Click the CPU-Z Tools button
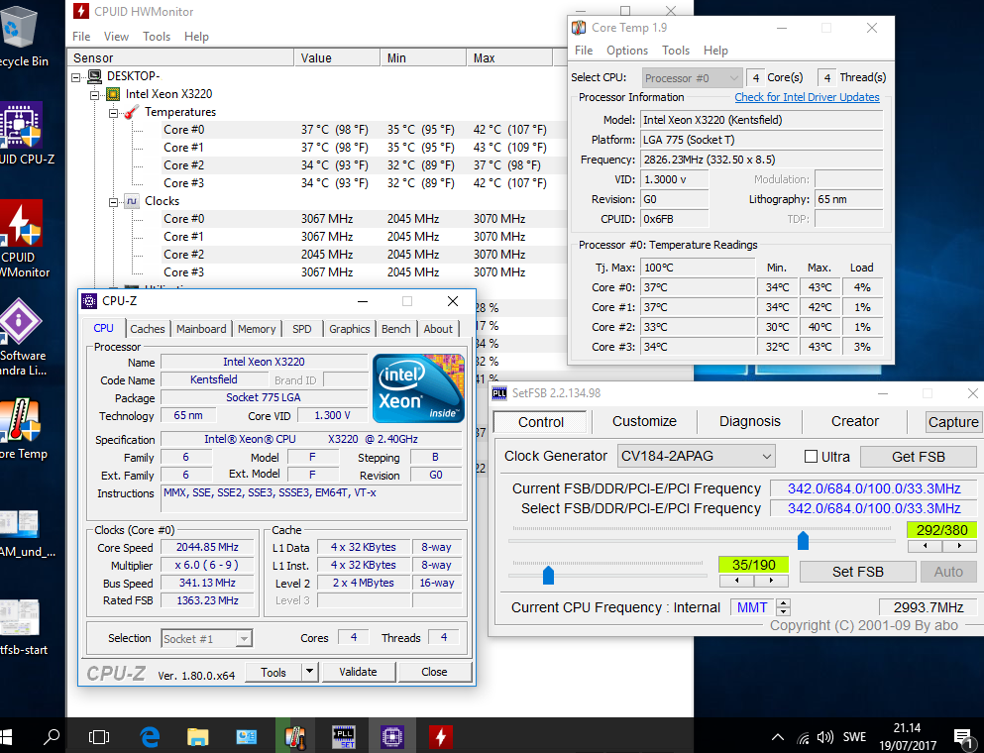The image size is (984, 753). tap(273, 672)
